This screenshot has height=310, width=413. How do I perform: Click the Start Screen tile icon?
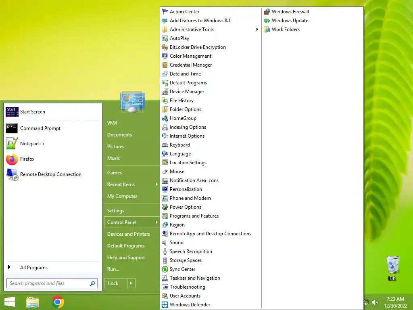(12, 112)
